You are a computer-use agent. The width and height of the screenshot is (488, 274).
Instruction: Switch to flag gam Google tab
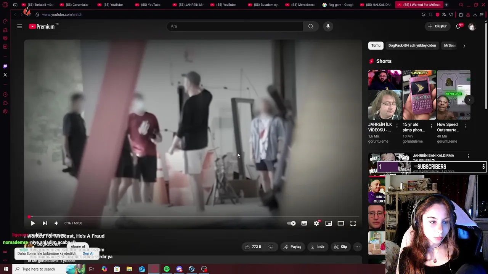[x=339, y=5]
